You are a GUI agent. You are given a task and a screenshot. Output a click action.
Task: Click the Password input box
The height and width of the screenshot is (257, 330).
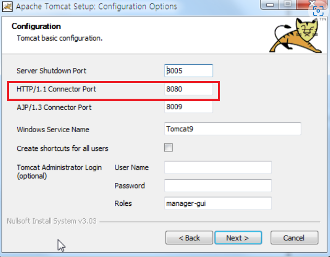coord(218,185)
